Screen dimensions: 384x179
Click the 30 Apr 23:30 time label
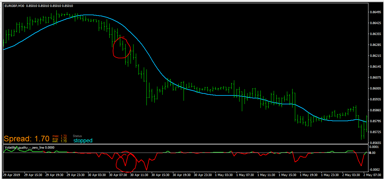pyautogui.click(x=203, y=175)
